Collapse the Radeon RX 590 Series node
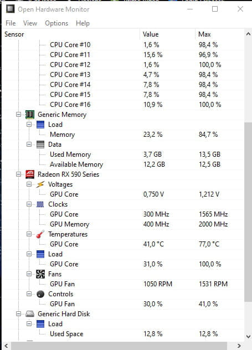Viewport: 252px width, 350px height. [x=19, y=174]
